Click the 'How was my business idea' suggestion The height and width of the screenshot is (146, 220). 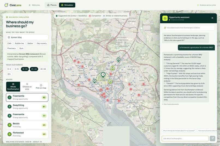point(207,131)
